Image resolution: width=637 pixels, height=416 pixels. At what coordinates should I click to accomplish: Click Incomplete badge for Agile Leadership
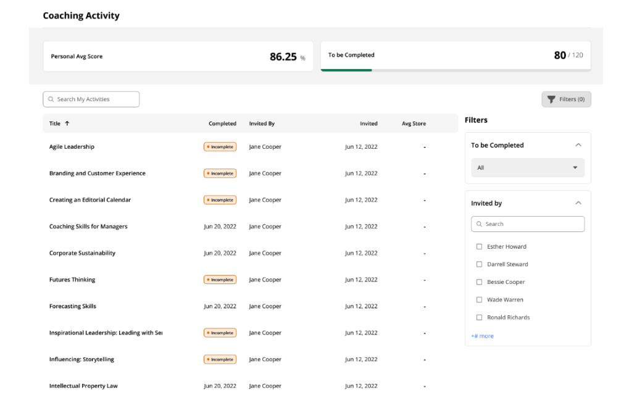[x=220, y=147]
